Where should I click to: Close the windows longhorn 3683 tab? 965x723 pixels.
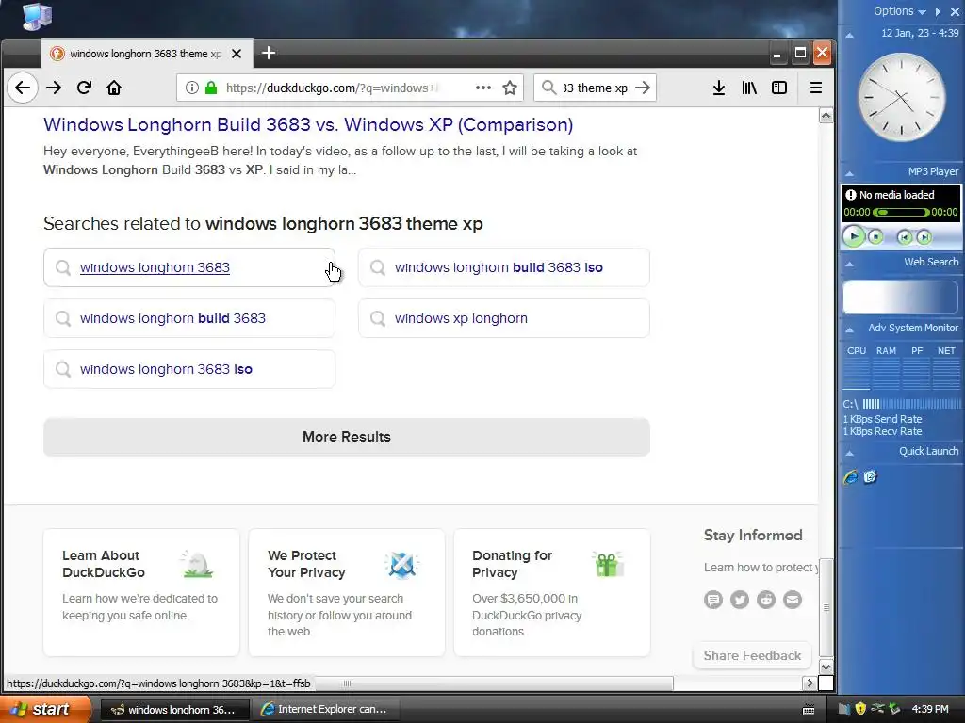237,54
